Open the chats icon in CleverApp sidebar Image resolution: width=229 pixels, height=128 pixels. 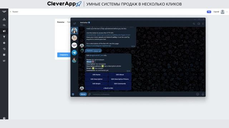pos(4,25)
